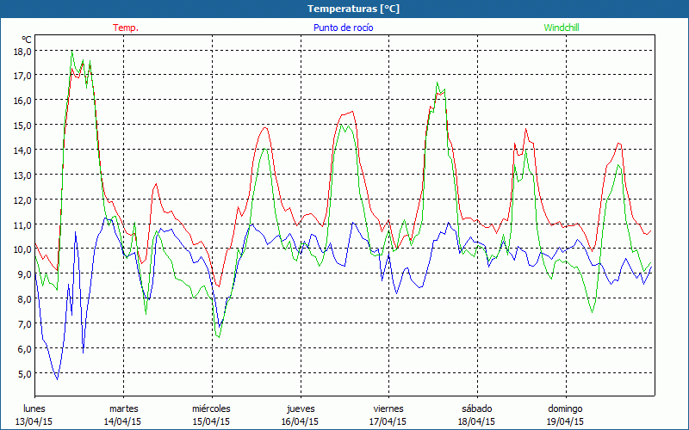Viewport: 689px width, 430px height.
Task: Select the jueves day label
Action: click(300, 408)
